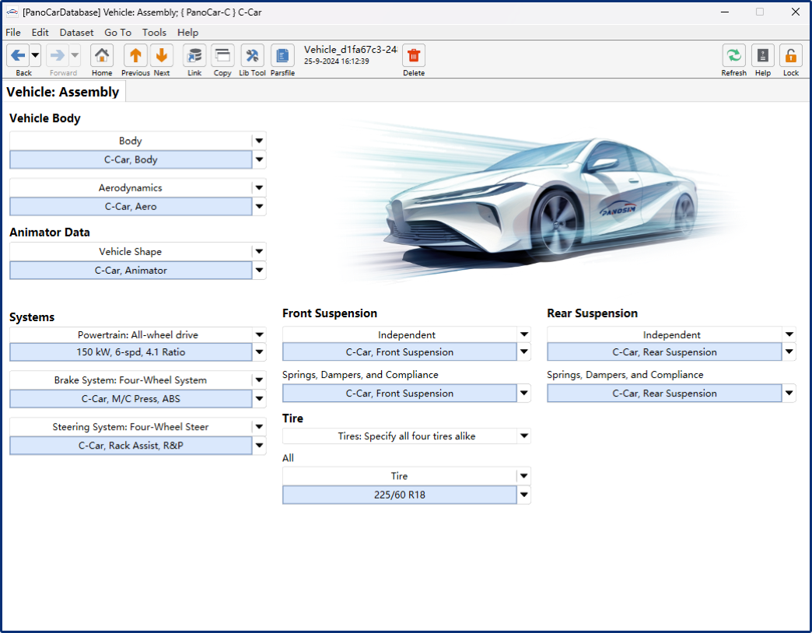This screenshot has height=633, width=812.
Task: Expand the 225/60 R18 dropdown arrow
Action: pos(524,495)
